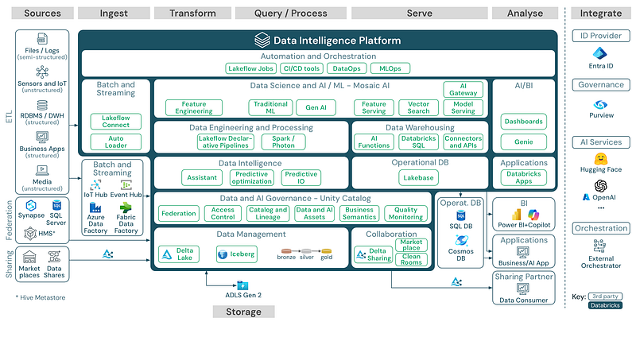Select the Genie box under AI/BI
The width and height of the screenshot is (636, 345).
(523, 141)
